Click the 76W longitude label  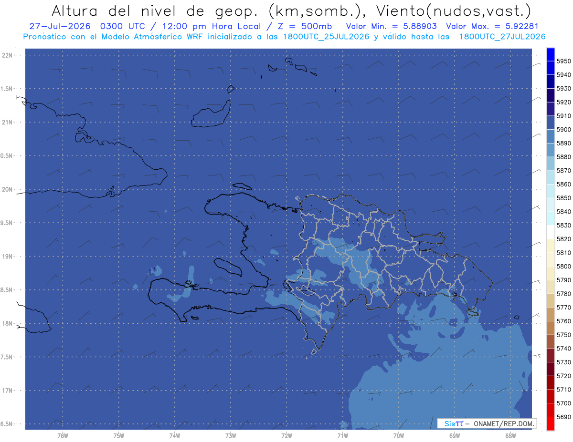(x=63, y=436)
